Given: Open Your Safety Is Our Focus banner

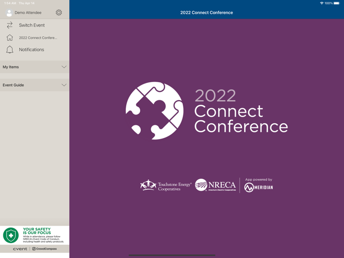Looking at the screenshot, I should pos(35,235).
